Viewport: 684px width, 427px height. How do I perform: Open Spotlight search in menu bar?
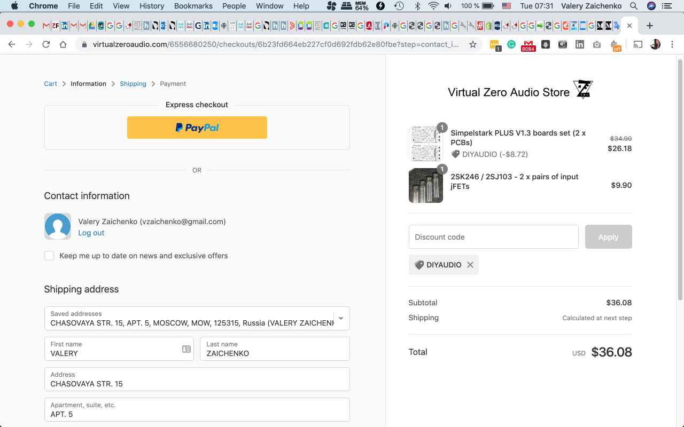(634, 6)
